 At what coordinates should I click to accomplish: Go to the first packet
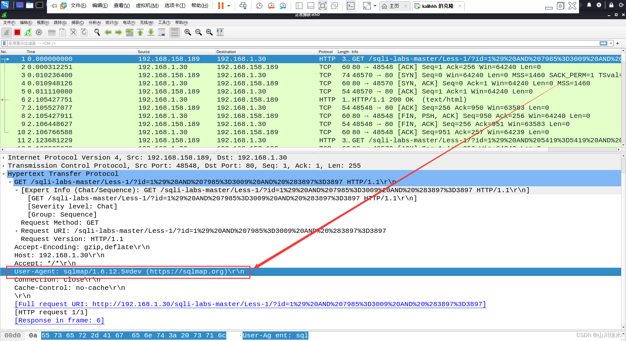tap(140, 32)
